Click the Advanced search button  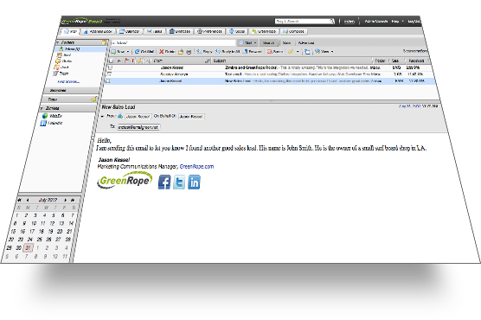(306, 43)
